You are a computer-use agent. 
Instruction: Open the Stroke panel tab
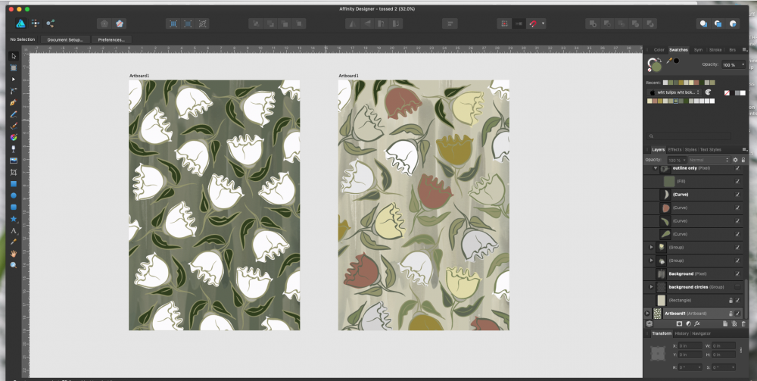[714, 49]
